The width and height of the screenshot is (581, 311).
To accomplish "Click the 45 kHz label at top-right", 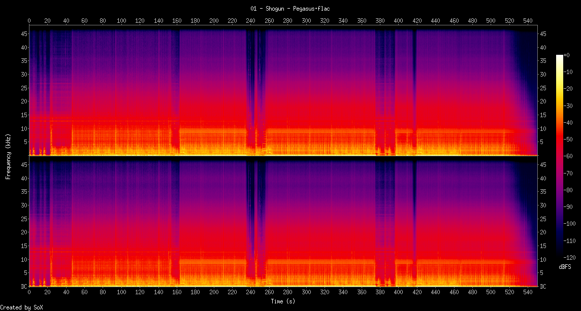I will click(x=543, y=34).
